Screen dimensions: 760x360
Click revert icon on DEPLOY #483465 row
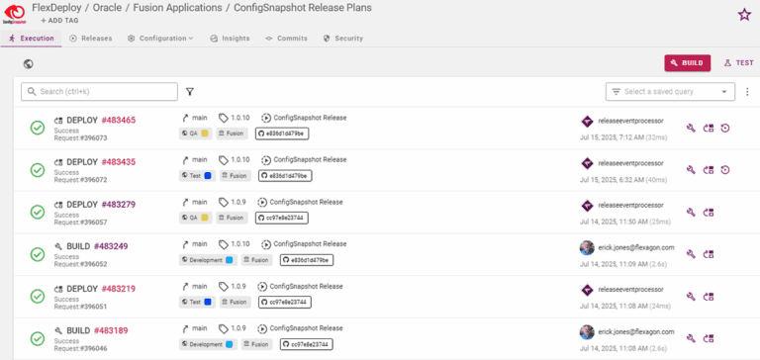(725, 129)
